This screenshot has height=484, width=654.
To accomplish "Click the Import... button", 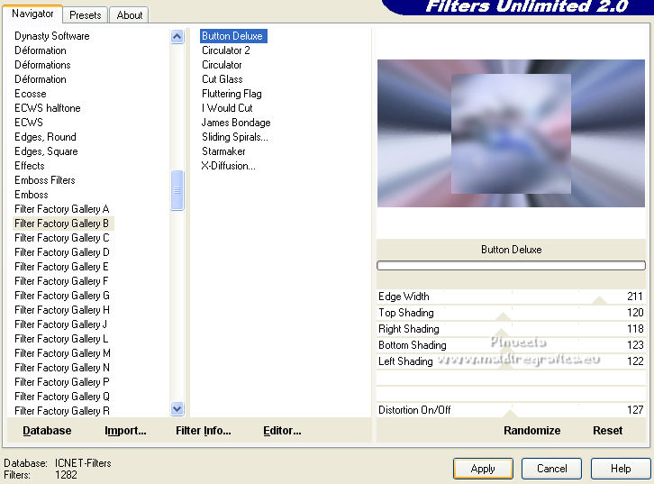I will pos(125,431).
